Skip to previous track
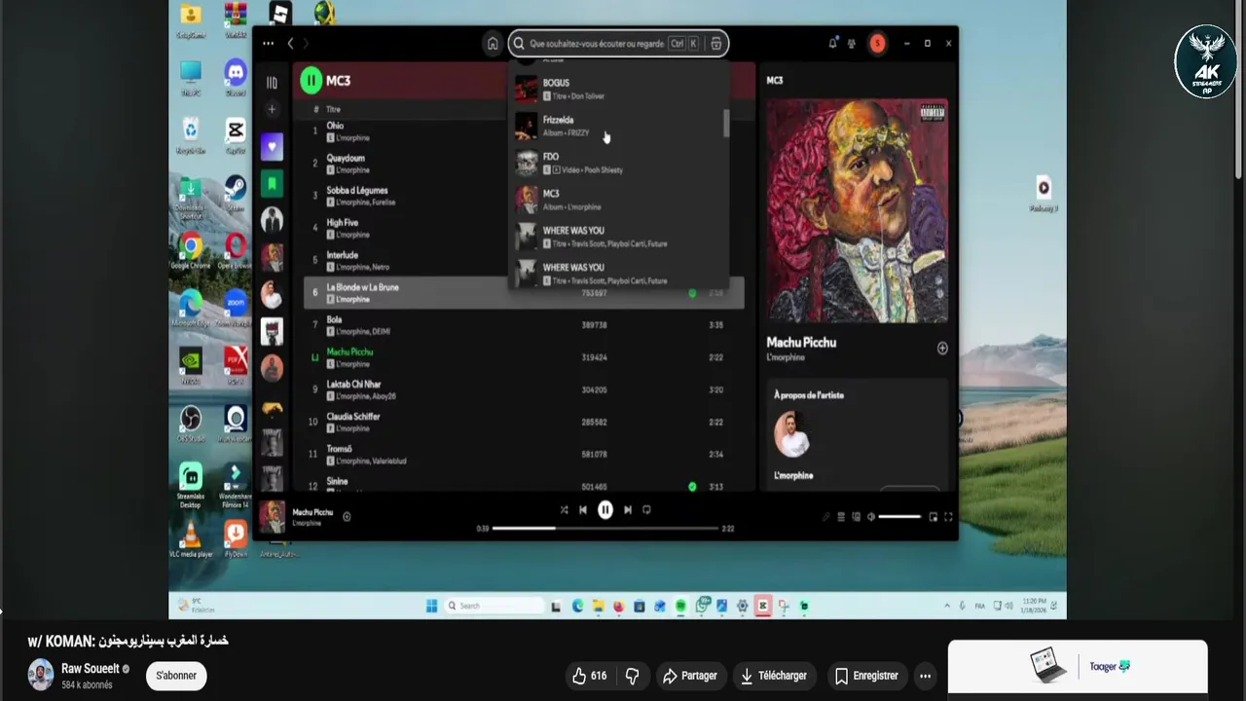Viewport: 1246px width, 701px height. click(x=583, y=509)
